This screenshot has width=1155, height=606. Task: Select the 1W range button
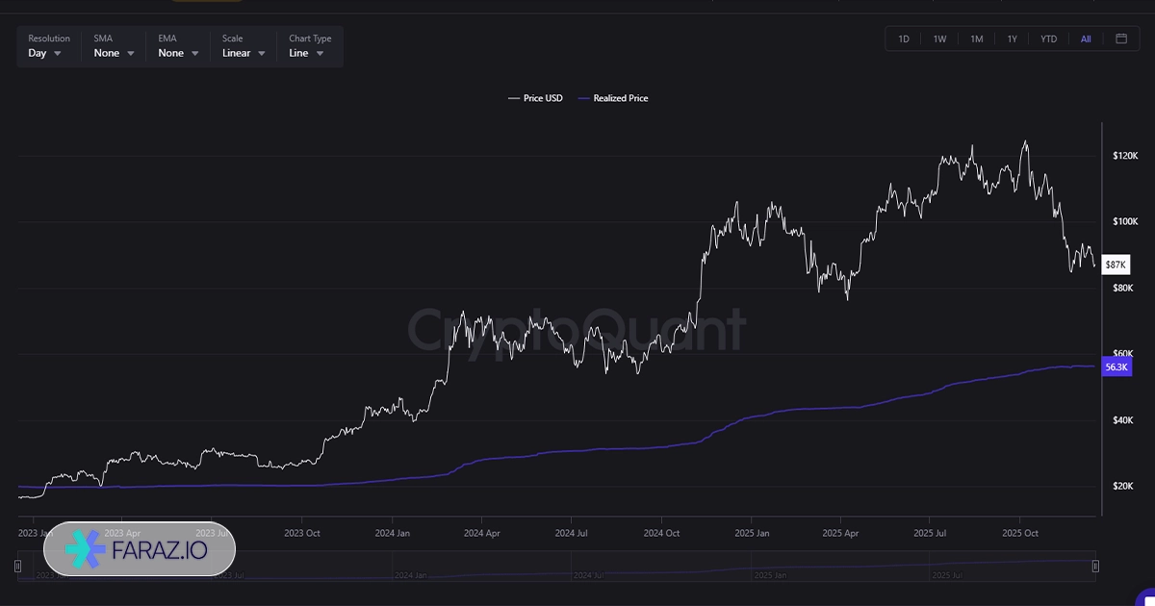click(x=939, y=38)
